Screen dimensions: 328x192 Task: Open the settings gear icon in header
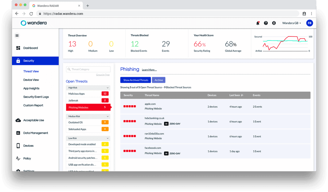[274, 23]
